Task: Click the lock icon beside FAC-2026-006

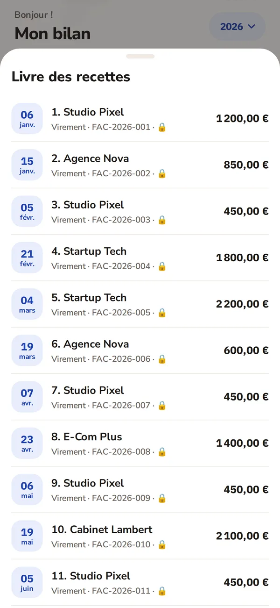Action: 162,359
